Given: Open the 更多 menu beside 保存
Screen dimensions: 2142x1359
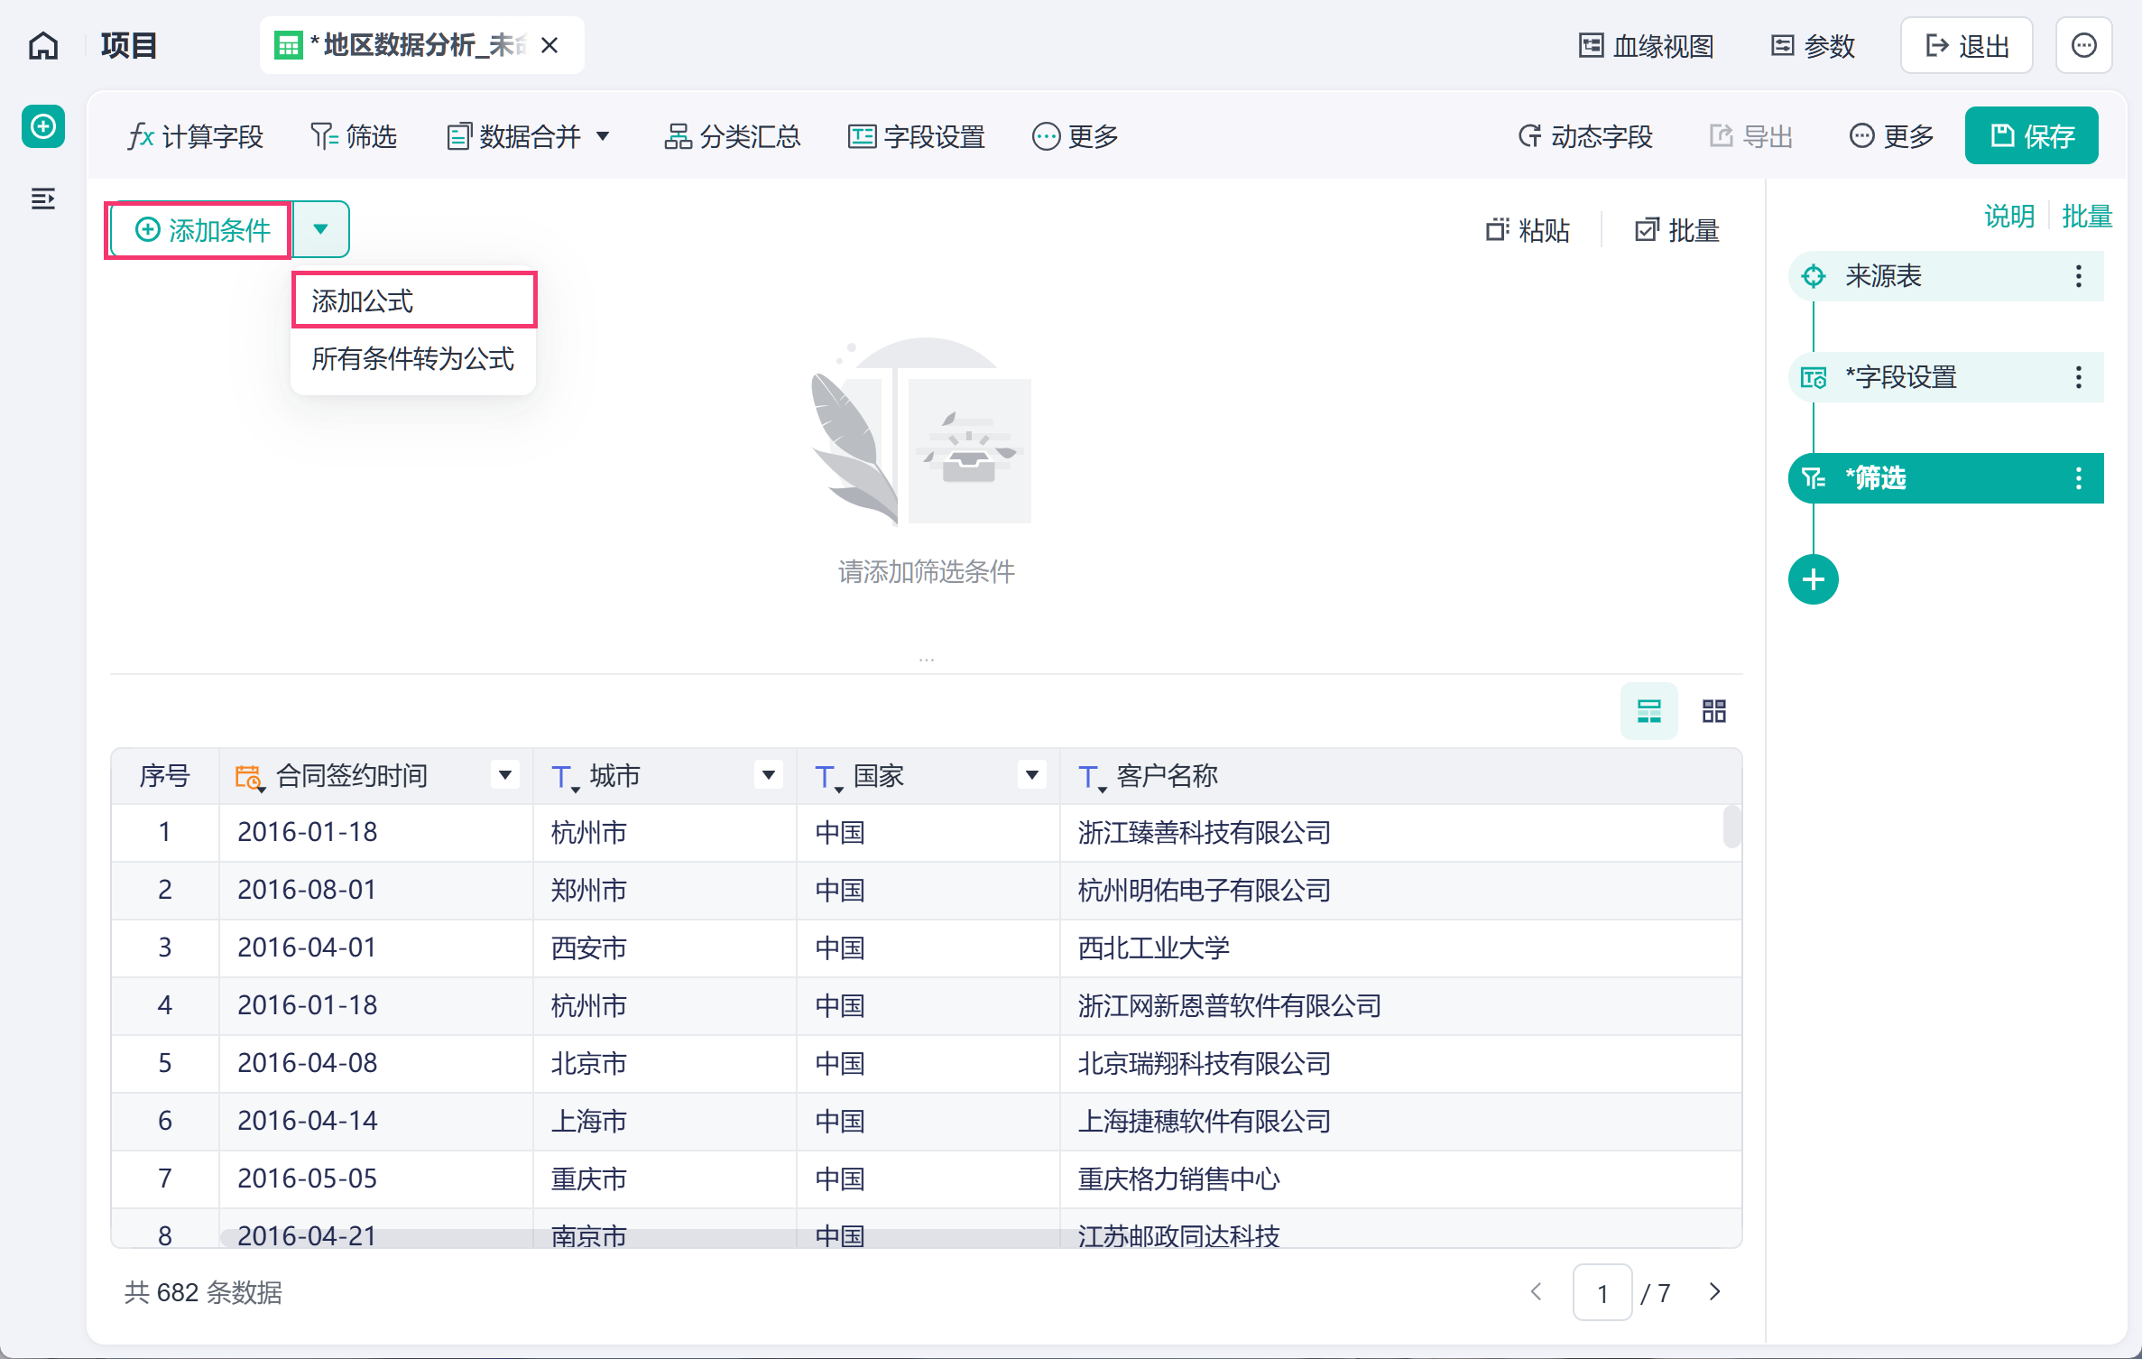Looking at the screenshot, I should pos(1891,136).
